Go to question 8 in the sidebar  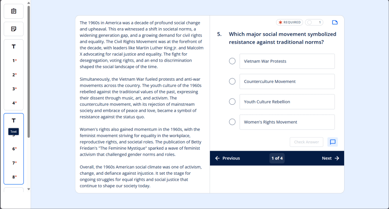[14, 177]
